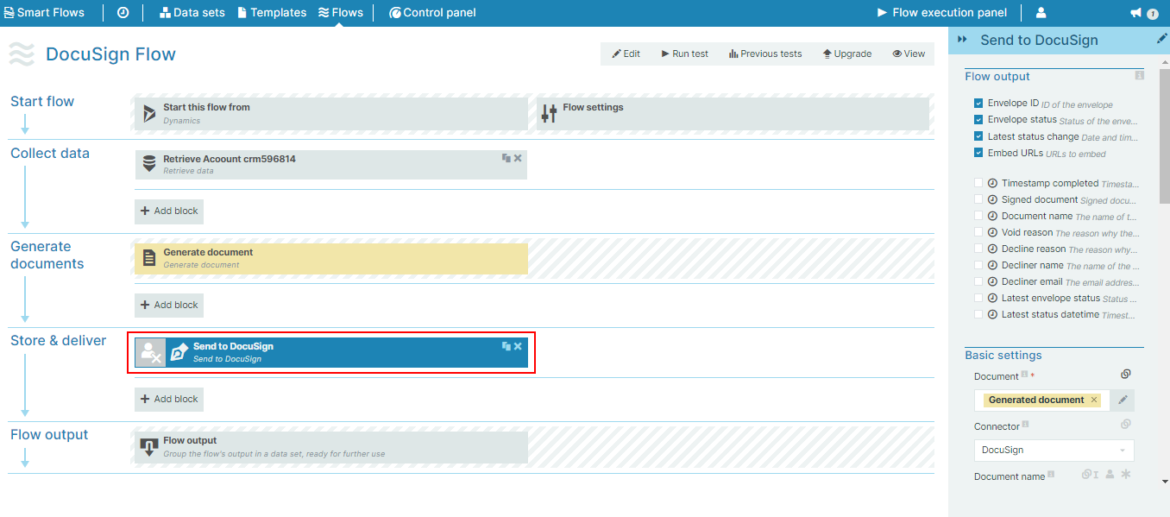1170x517 pixels.
Task: Check the Latest envelope status output
Action: [x=978, y=298]
